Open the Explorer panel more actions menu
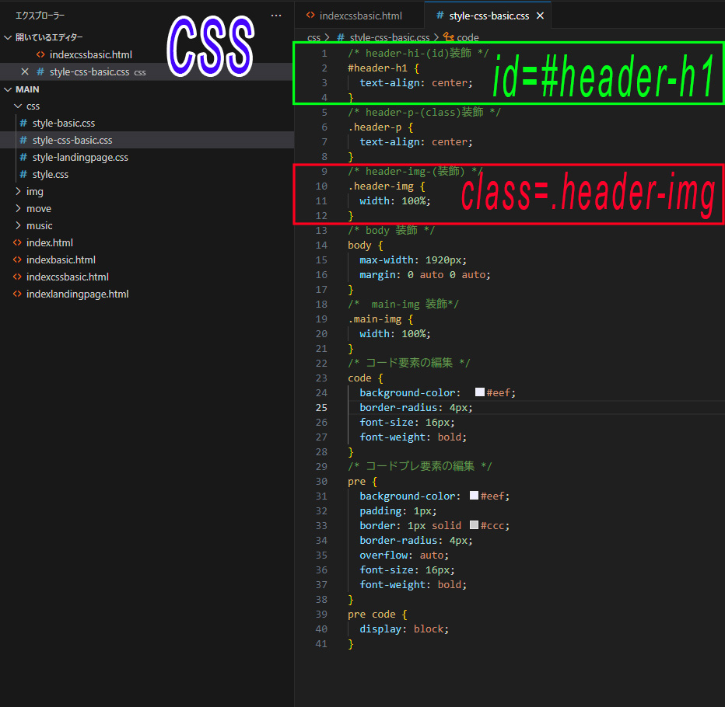725x707 pixels. (276, 16)
